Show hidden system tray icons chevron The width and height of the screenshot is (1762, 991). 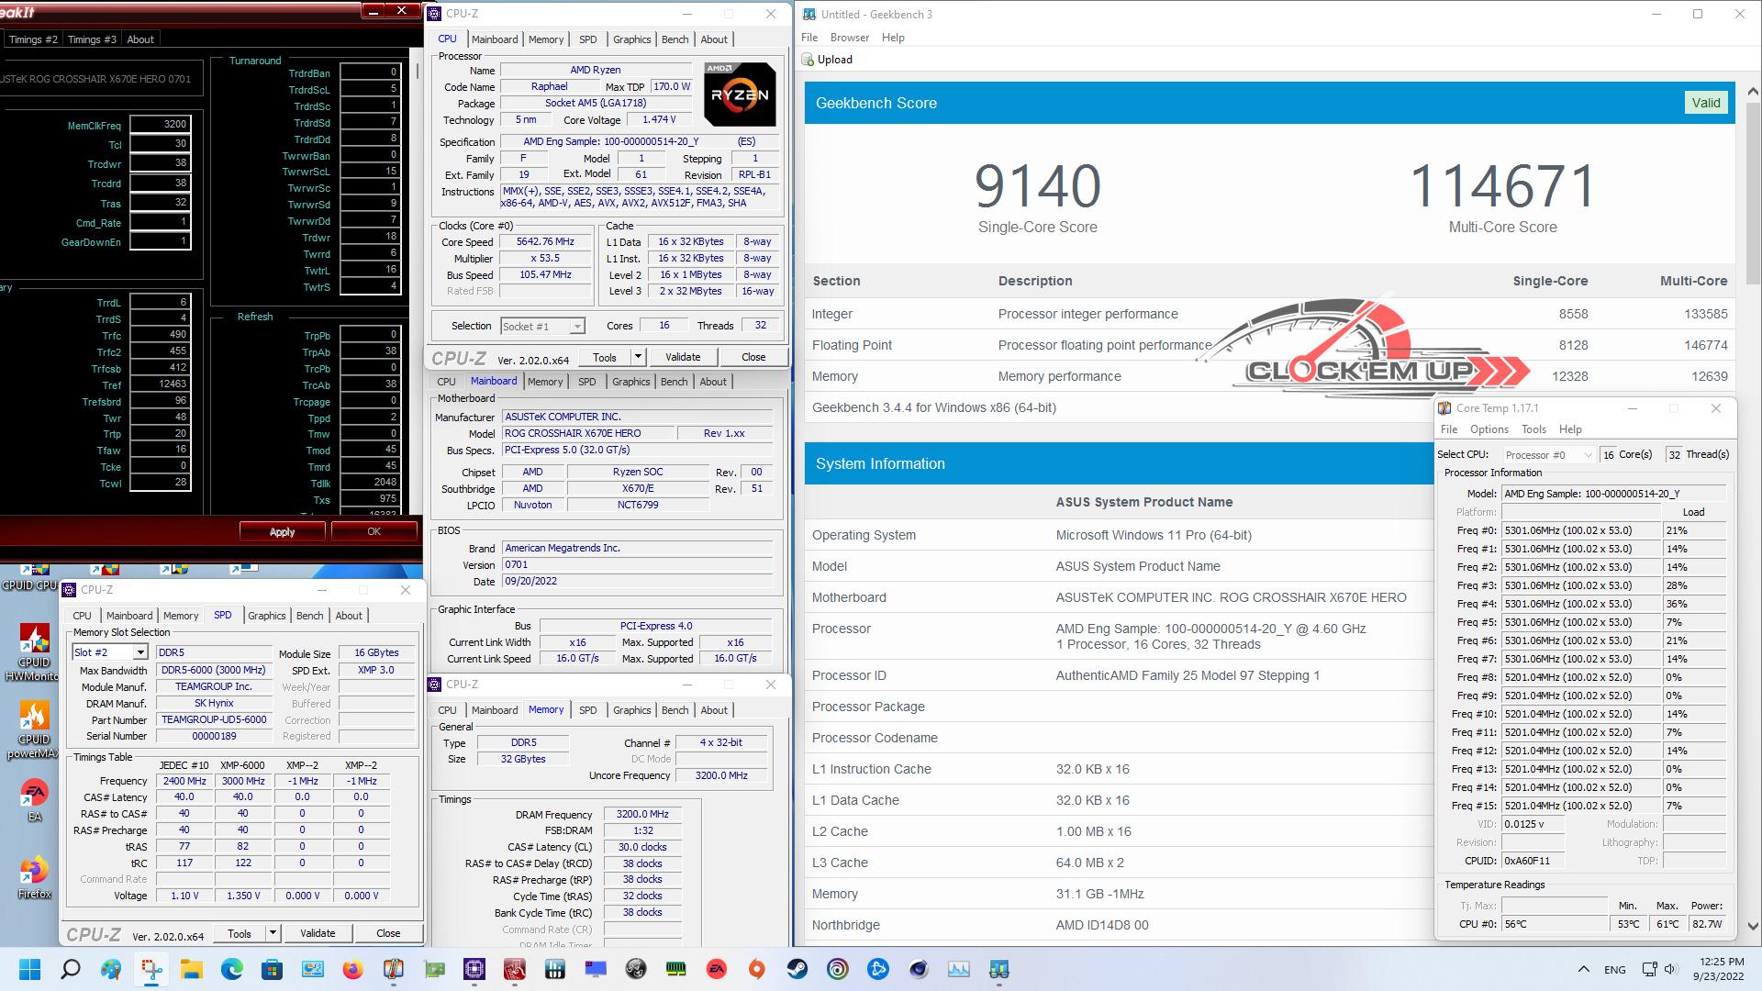click(x=1583, y=969)
